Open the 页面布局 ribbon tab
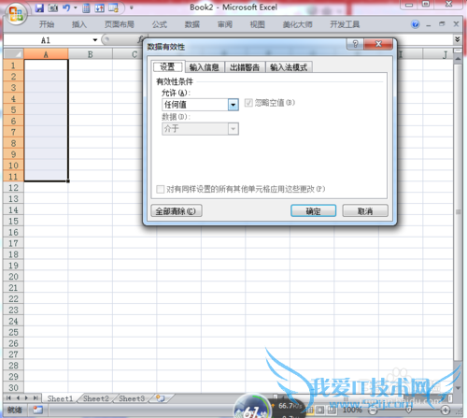 pos(120,24)
